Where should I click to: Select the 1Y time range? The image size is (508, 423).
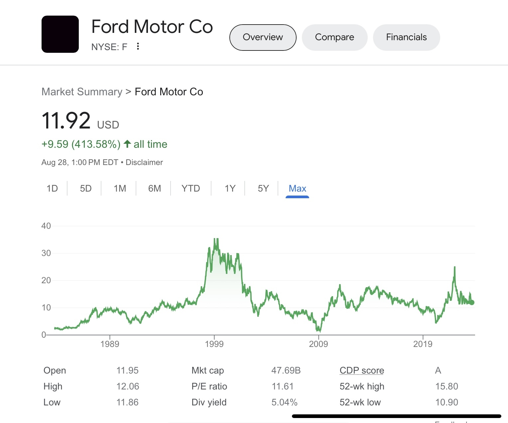230,189
